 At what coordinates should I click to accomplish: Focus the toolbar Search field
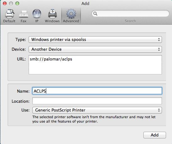(x=130, y=14)
